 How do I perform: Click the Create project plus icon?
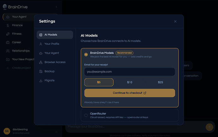click(8, 68)
